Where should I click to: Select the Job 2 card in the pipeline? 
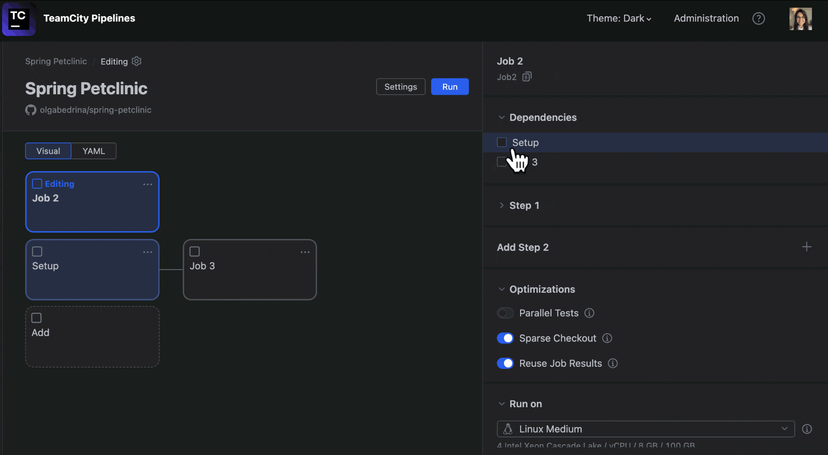tap(92, 202)
